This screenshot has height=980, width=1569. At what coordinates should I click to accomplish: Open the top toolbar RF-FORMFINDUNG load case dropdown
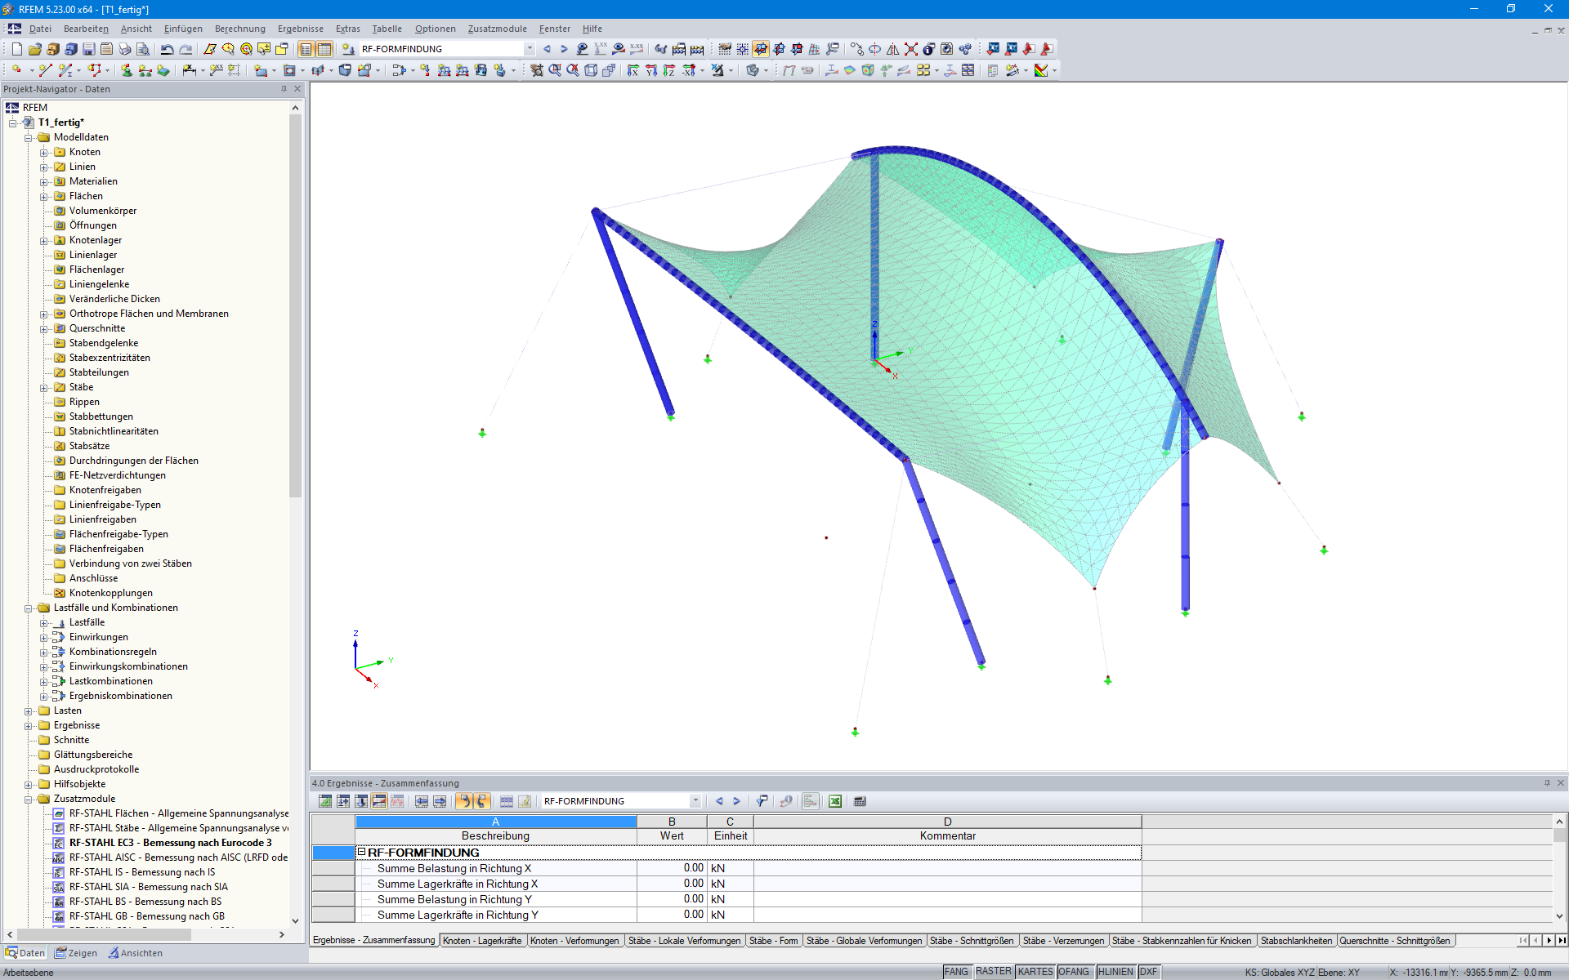530,49
